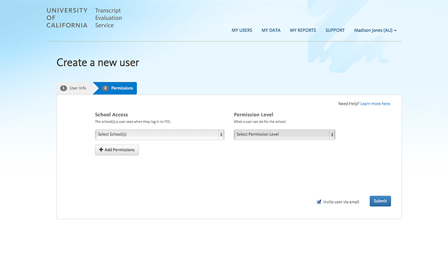The image size is (448, 261).
Task: Open My Reports section
Action: pos(303,30)
